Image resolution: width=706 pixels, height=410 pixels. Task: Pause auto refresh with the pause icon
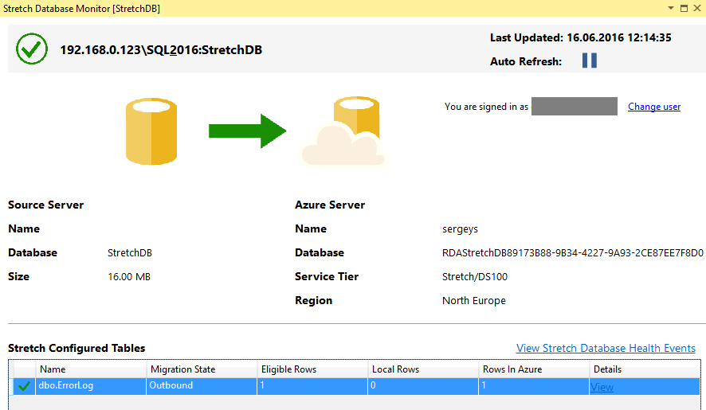[x=590, y=61]
